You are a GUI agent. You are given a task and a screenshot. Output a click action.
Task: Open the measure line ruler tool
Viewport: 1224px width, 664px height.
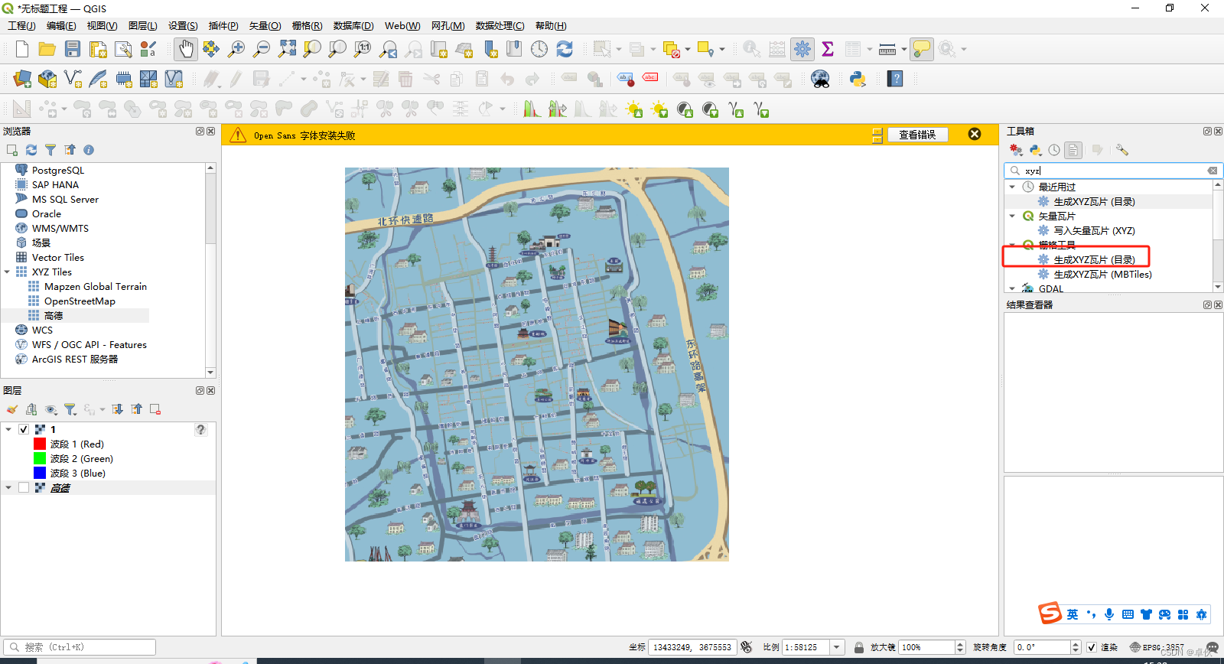[x=887, y=49]
